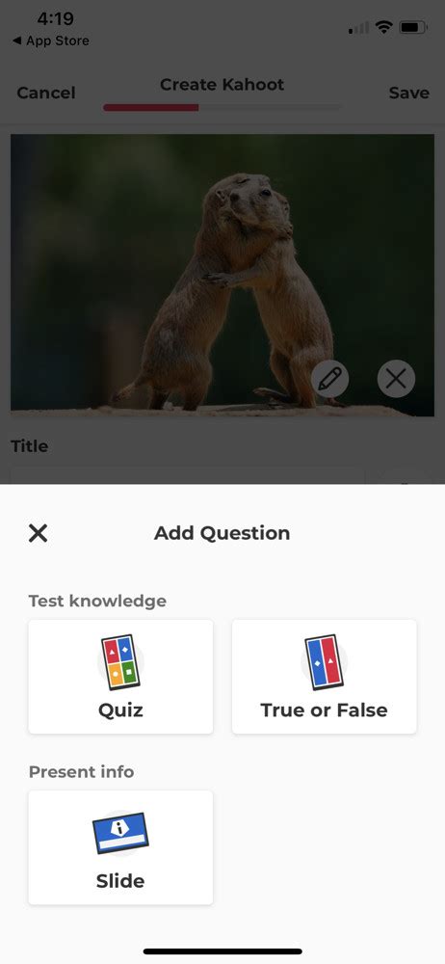Focus the Title input field
445x964 pixels.
188,474
